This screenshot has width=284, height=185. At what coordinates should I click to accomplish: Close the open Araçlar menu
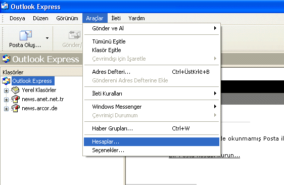click(x=94, y=18)
